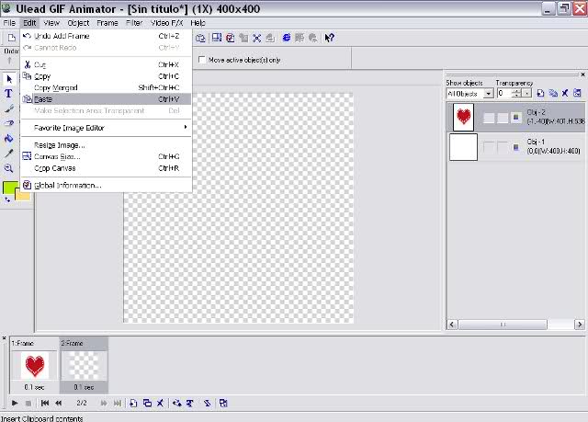Select the Zoom magnifier tool

[x=9, y=168]
